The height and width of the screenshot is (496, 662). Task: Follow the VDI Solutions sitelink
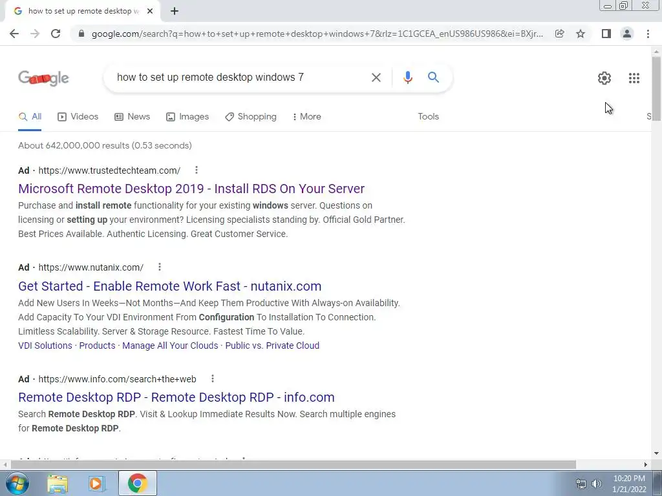click(45, 346)
